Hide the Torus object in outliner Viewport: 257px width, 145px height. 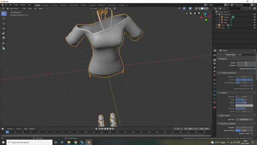(255, 28)
